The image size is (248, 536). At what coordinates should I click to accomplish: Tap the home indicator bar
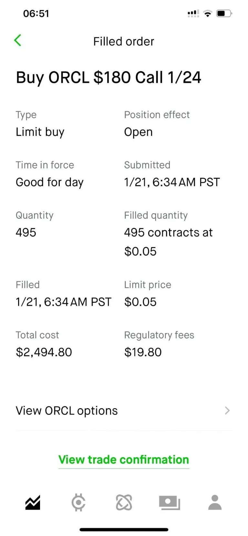point(124,530)
